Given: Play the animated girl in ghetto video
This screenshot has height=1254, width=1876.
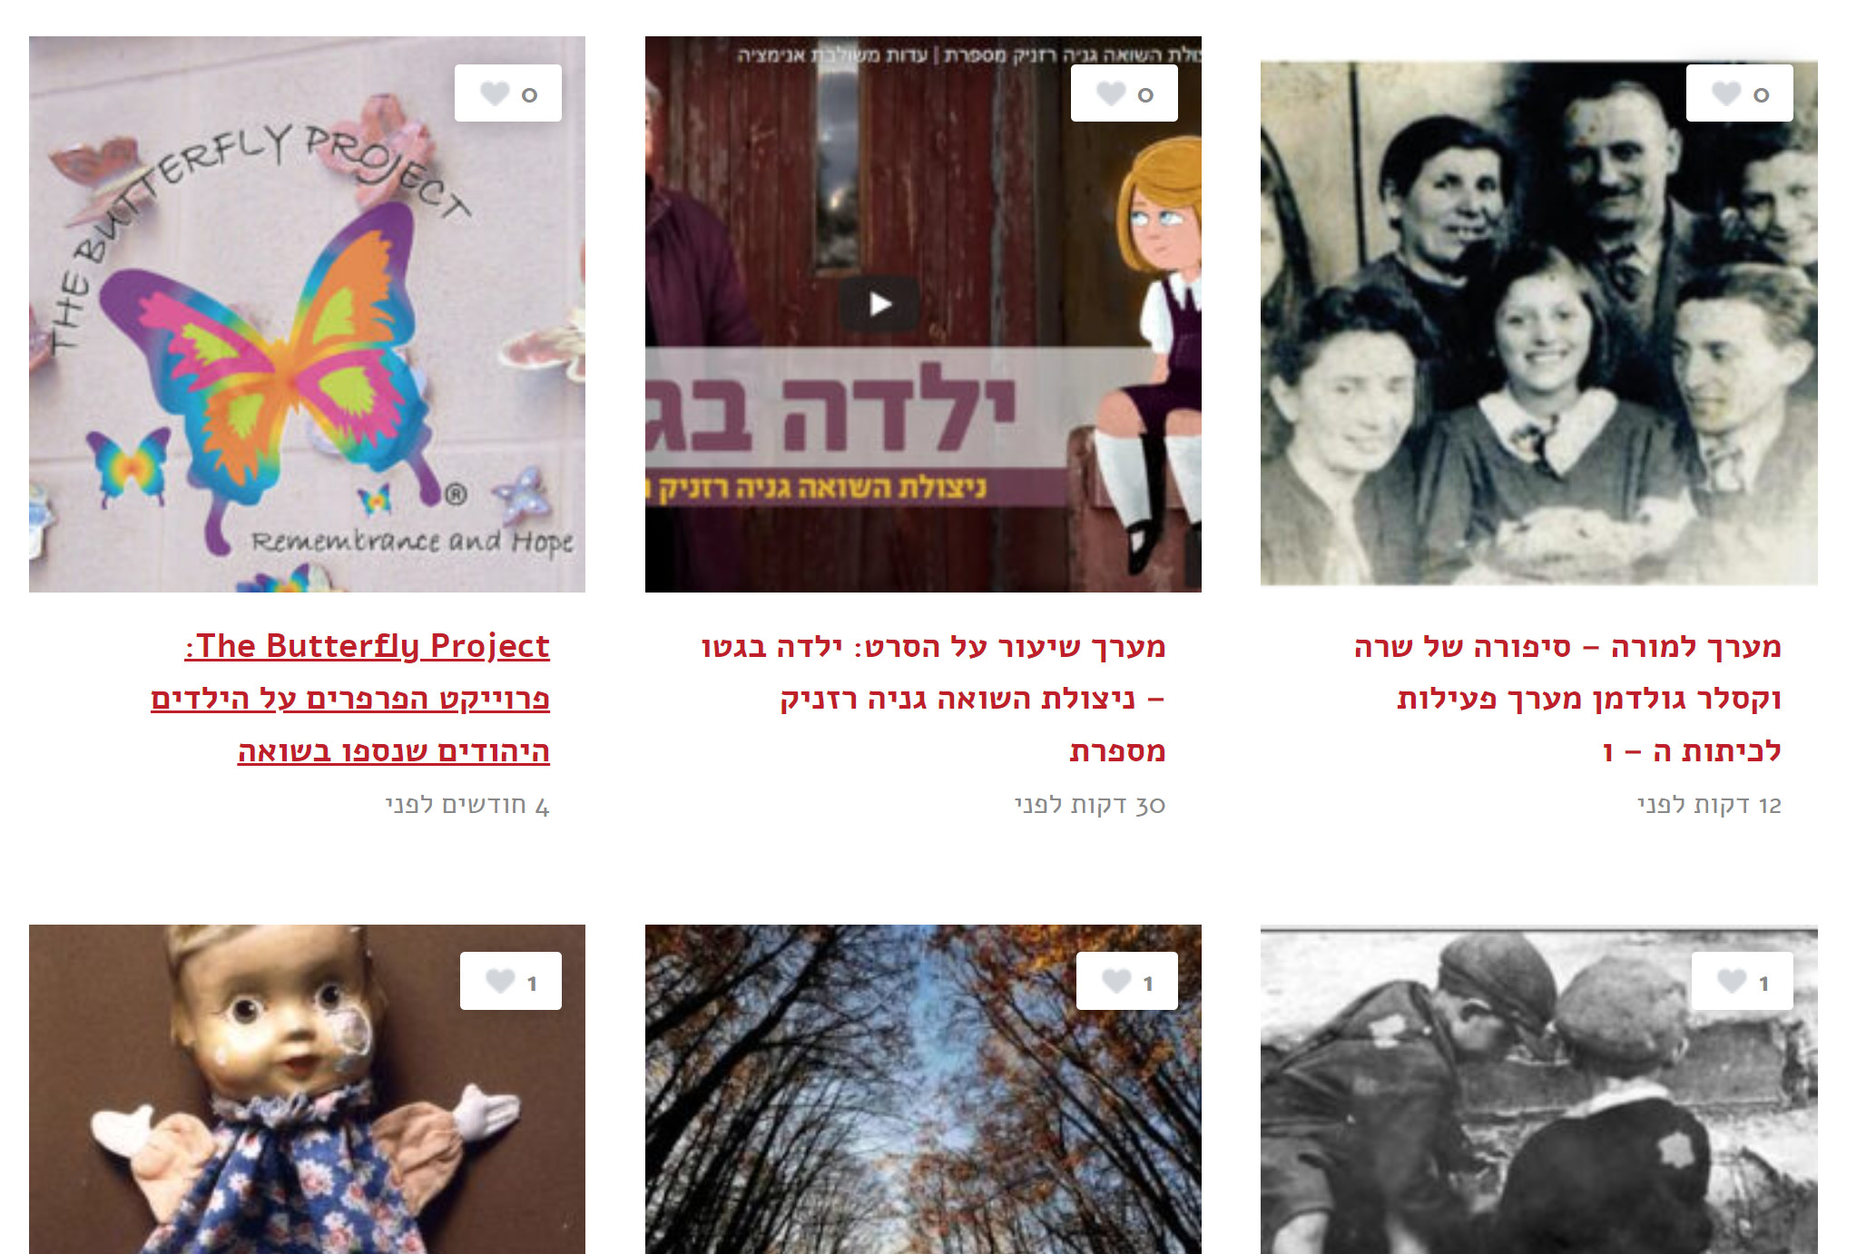Looking at the screenshot, I should click(879, 304).
